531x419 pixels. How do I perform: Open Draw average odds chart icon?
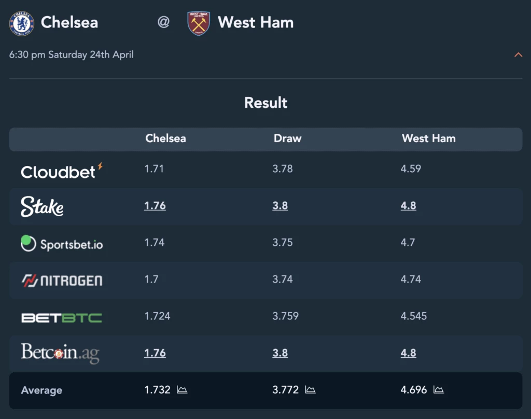tap(310, 390)
